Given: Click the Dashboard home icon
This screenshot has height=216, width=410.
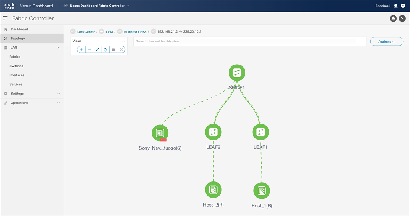Looking at the screenshot, I should (6, 30).
